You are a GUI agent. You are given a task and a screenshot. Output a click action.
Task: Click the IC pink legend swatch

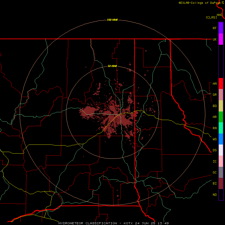pos(221,161)
